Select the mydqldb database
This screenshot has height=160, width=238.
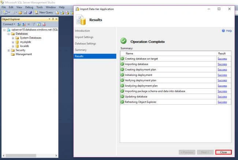pyautogui.click(x=25, y=42)
